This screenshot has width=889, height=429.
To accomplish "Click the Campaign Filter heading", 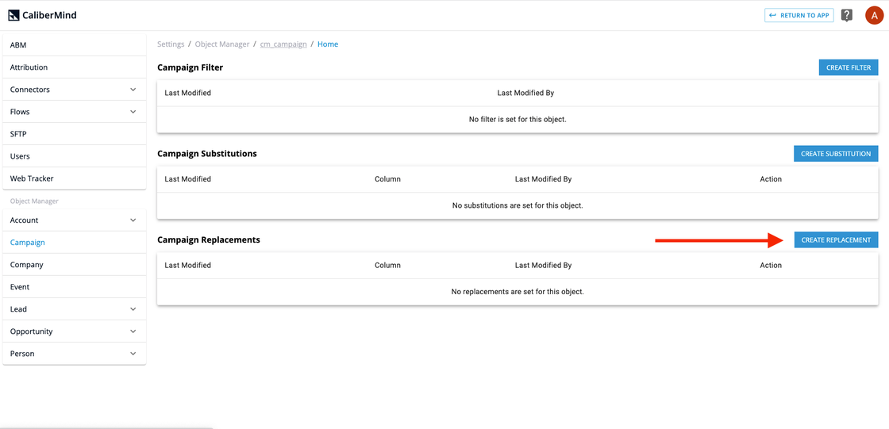I will [190, 67].
